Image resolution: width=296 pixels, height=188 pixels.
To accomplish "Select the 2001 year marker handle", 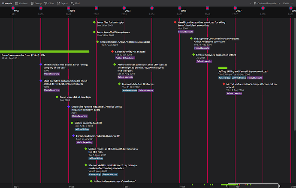I will (69, 8).
